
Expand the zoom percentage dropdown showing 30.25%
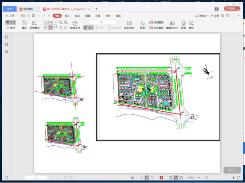[56, 22]
